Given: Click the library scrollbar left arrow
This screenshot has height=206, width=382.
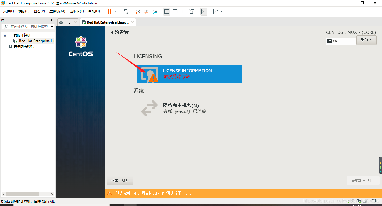Looking at the screenshot, I should pyautogui.click(x=4, y=194).
